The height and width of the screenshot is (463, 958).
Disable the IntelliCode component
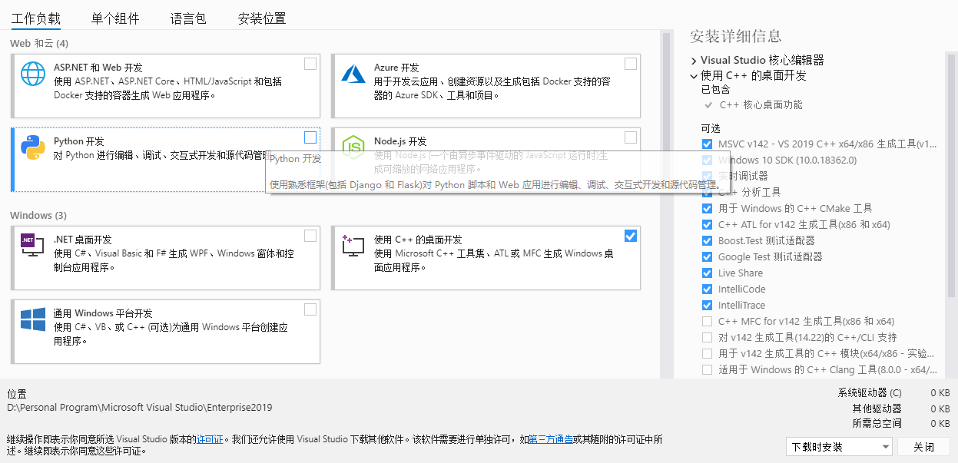pos(707,289)
